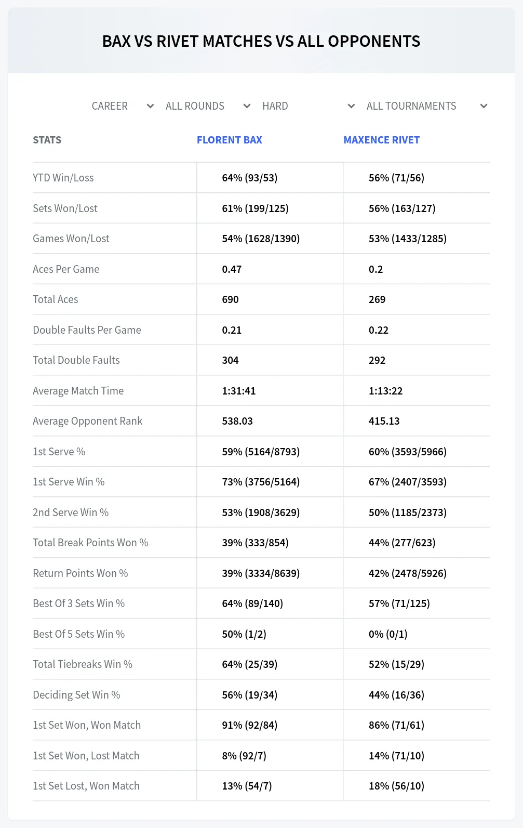
Task: Click Total Break Points Won % label
Action: point(90,543)
